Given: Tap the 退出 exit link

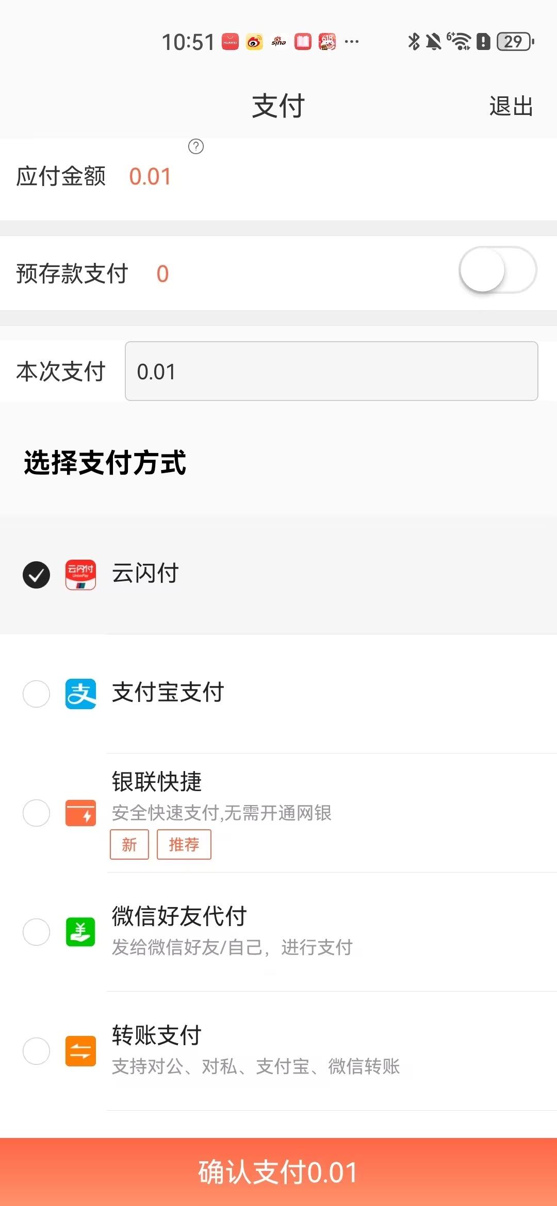Looking at the screenshot, I should pos(511,106).
